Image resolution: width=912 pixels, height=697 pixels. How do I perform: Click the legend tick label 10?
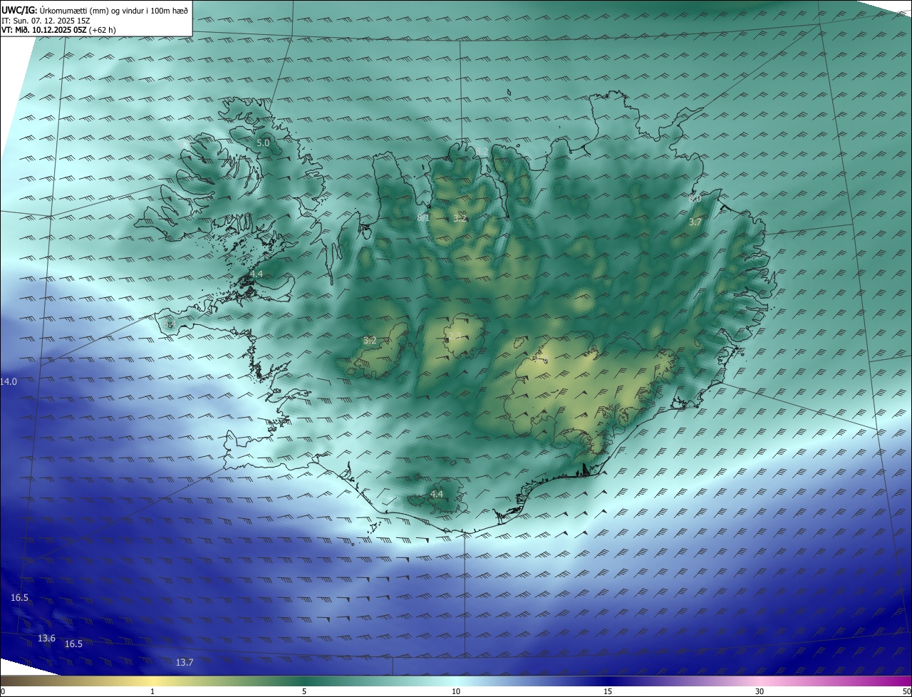[x=456, y=691]
